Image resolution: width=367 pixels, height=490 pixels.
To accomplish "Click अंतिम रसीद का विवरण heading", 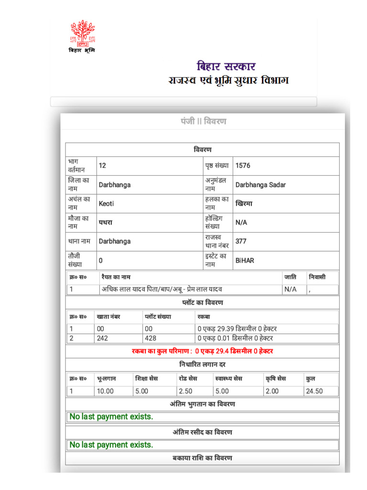I will tap(203, 432).
